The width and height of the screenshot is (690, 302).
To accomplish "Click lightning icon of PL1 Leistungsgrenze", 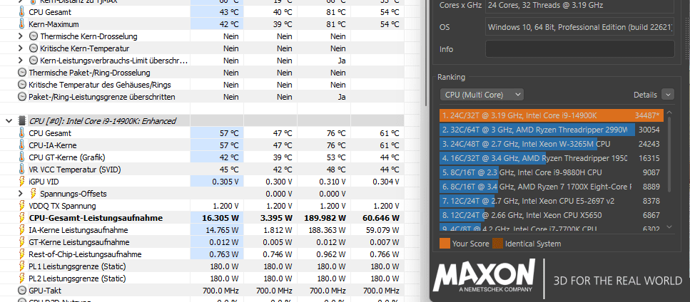I will tap(22, 266).
